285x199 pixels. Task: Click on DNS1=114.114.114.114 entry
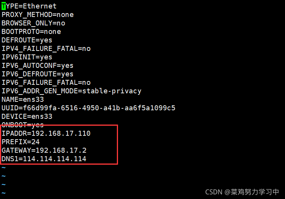tap(44, 159)
